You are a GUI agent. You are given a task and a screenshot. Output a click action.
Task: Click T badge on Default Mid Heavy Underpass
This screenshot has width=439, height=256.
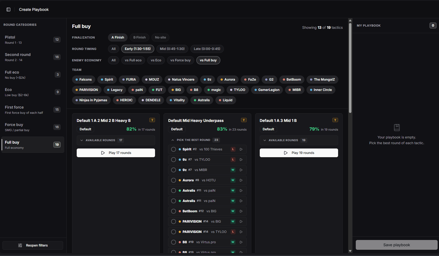click(244, 120)
